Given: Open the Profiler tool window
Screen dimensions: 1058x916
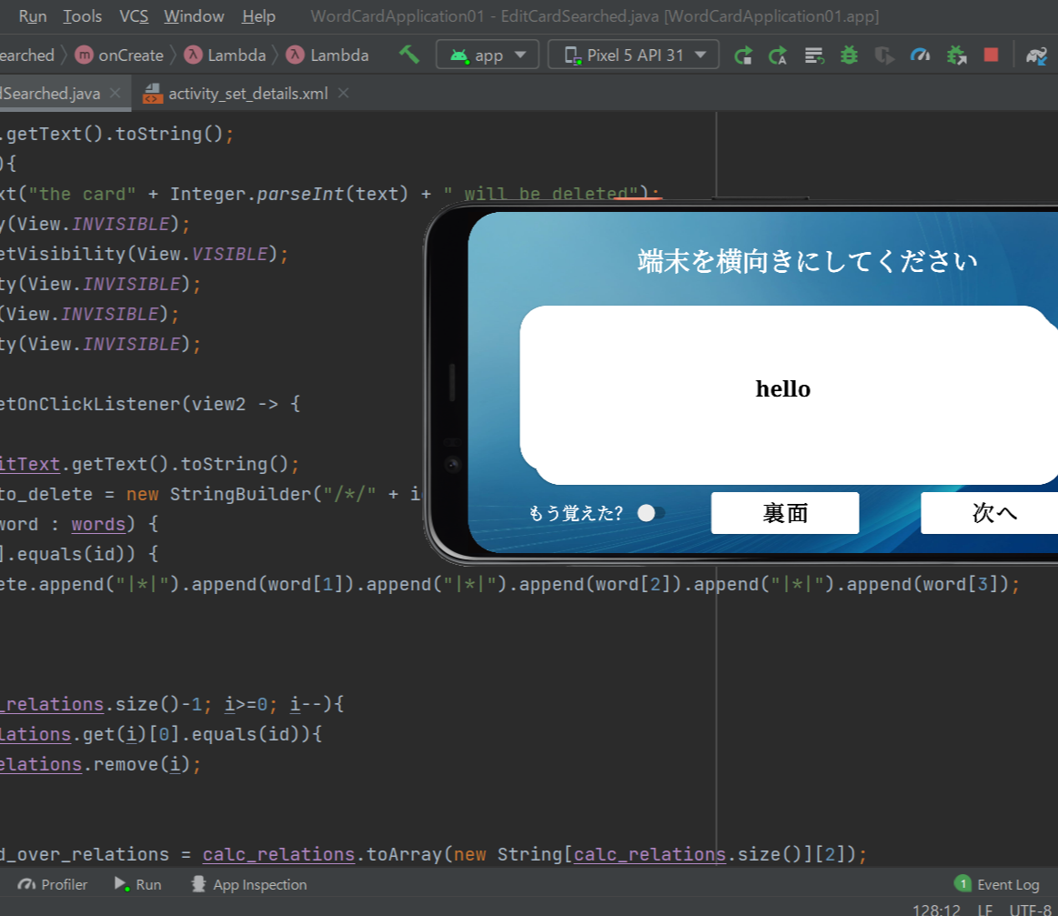Looking at the screenshot, I should point(53,884).
